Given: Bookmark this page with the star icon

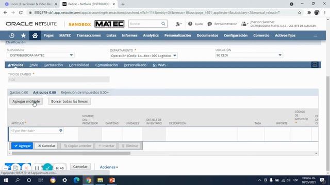Looking at the screenshot, I should pyautogui.click(x=300, y=12).
